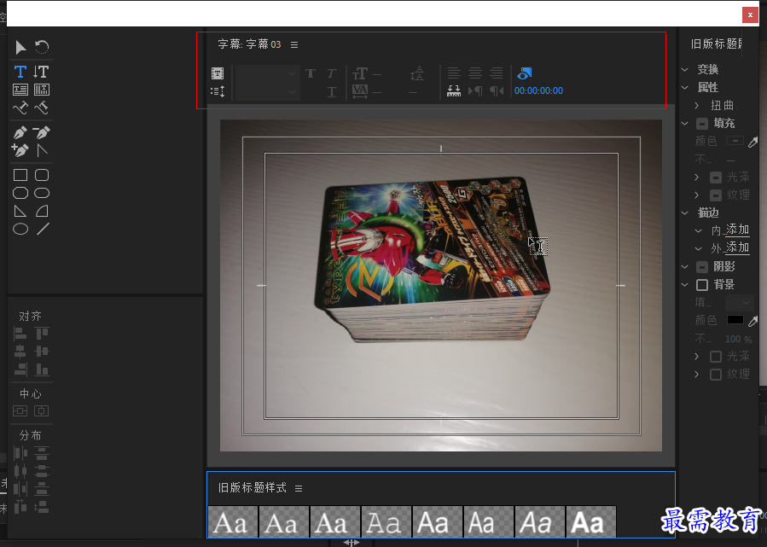Open the font family dropdown
Image resolution: width=767 pixels, height=547 pixels.
point(267,74)
